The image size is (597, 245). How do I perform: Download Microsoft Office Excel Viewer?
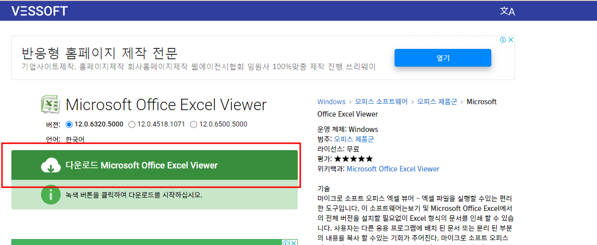tap(155, 165)
